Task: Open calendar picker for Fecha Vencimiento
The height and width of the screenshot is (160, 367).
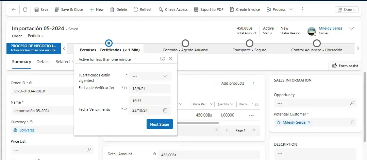Action: 165,110
